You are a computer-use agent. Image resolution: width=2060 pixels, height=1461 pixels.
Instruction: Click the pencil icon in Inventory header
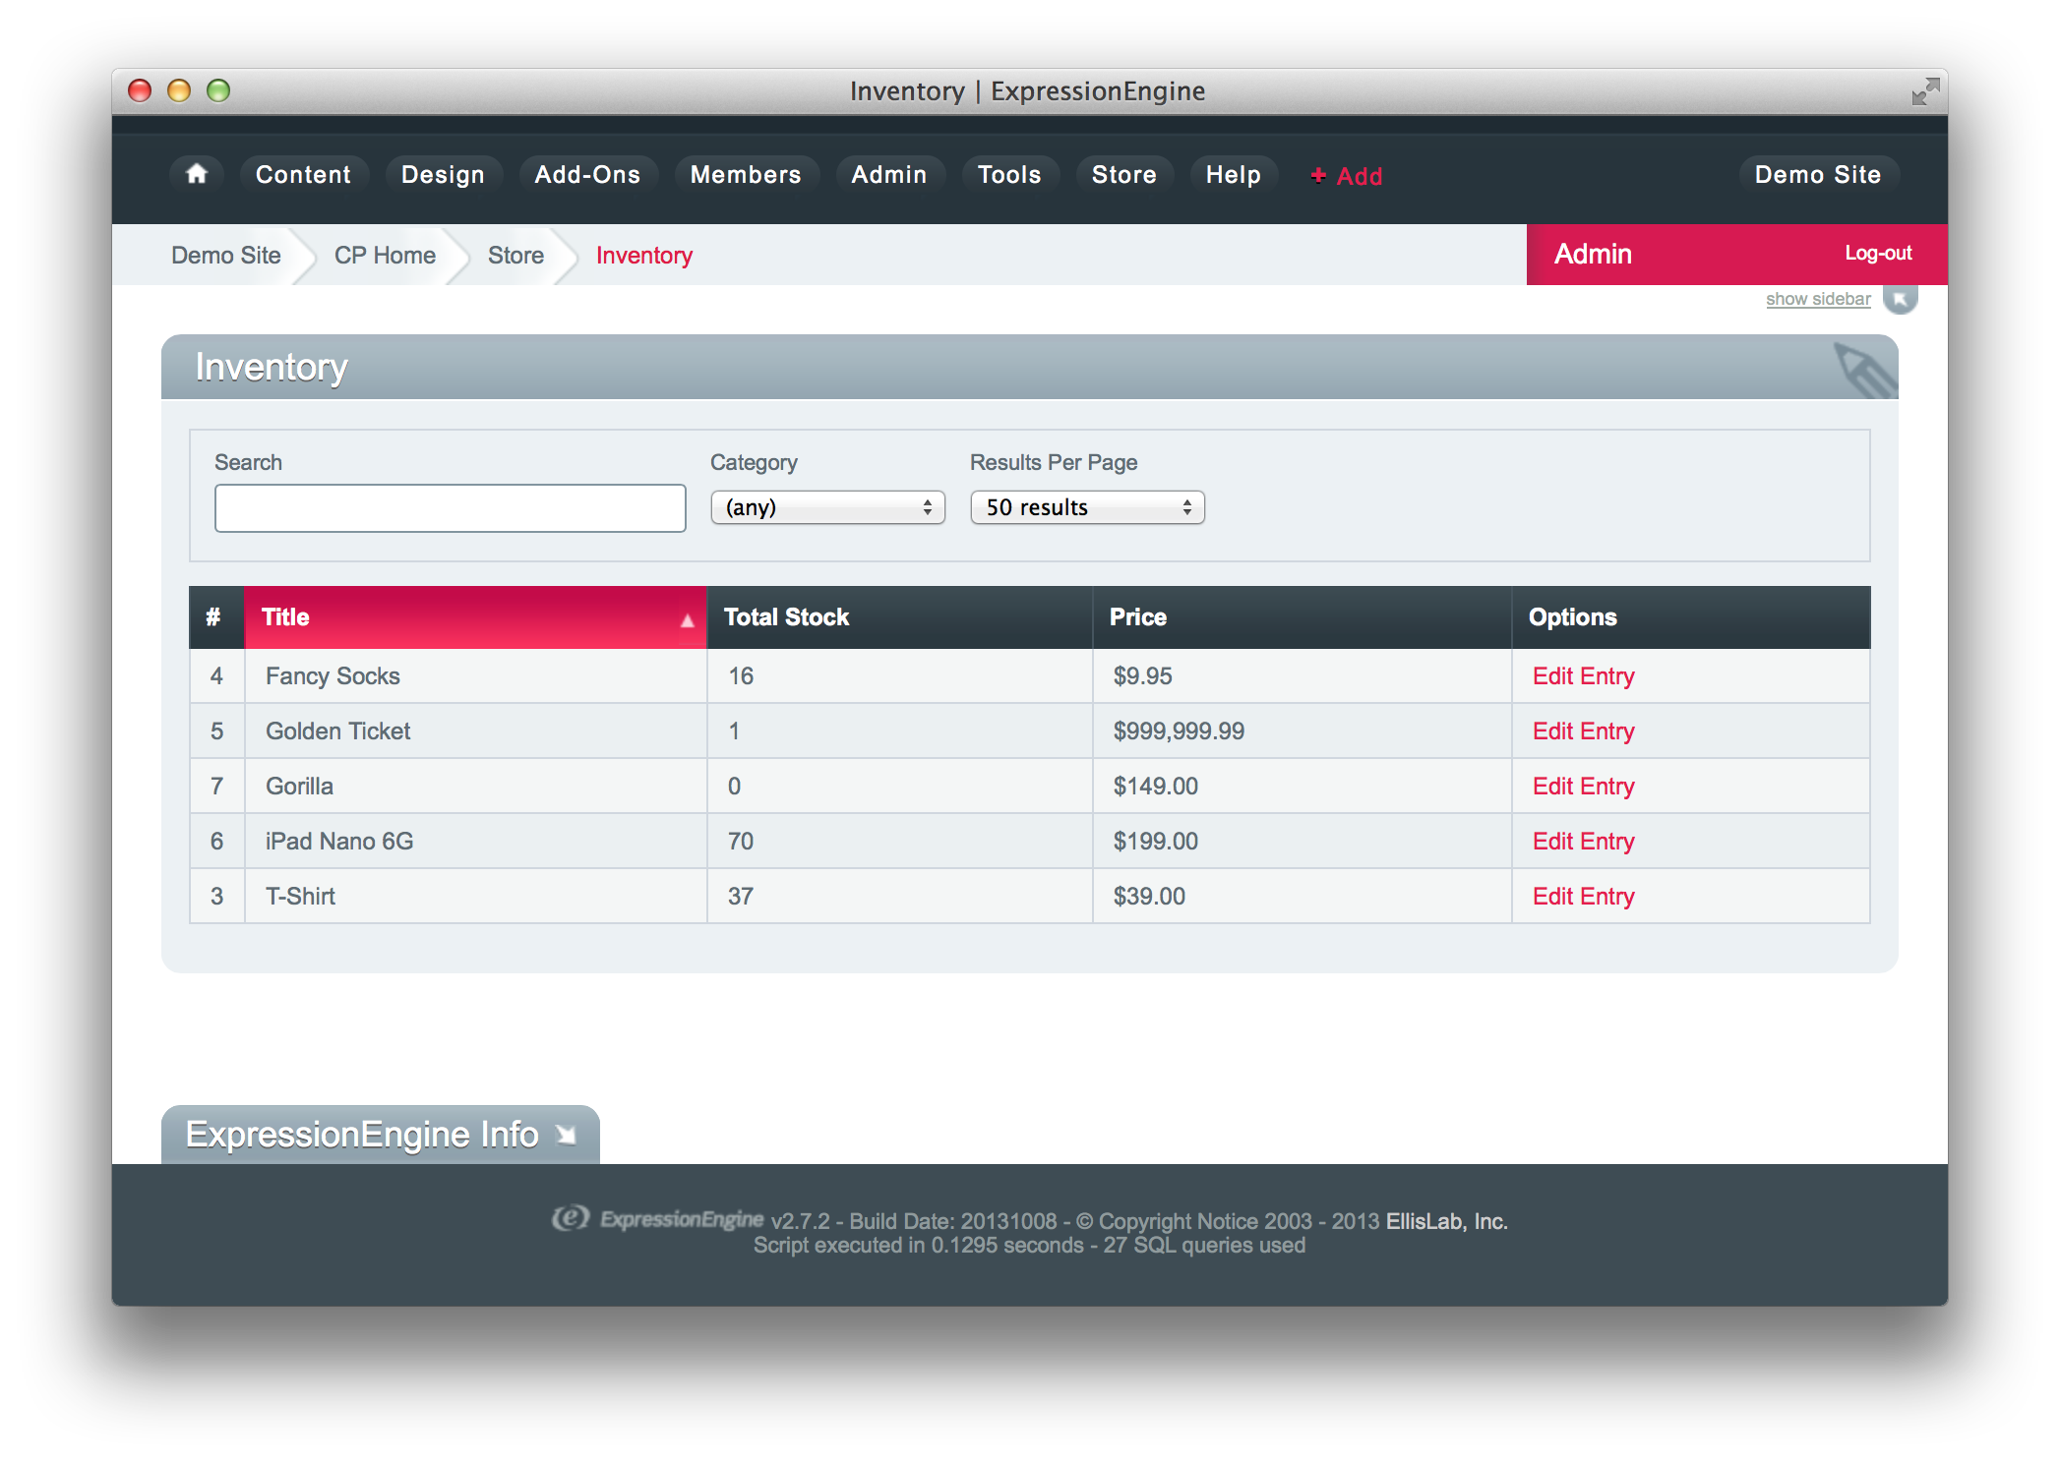(x=1864, y=370)
